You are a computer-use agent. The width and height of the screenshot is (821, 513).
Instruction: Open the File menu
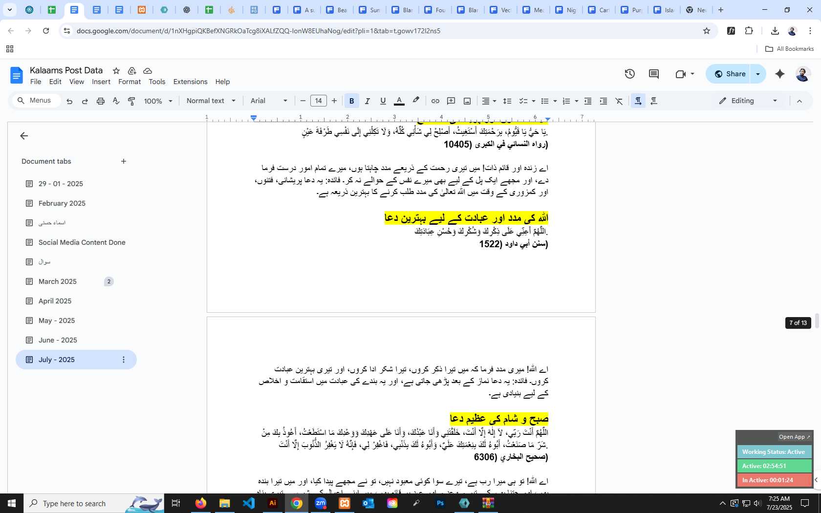coord(36,82)
